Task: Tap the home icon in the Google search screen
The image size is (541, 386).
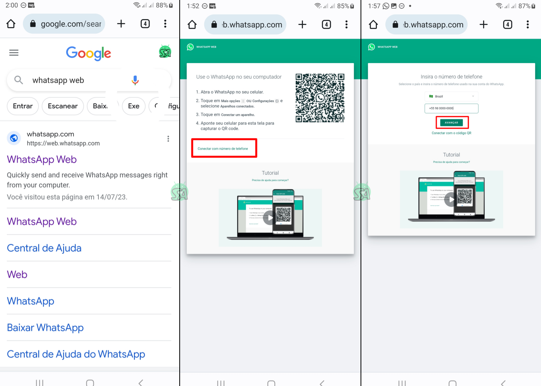Action: pos(11,24)
